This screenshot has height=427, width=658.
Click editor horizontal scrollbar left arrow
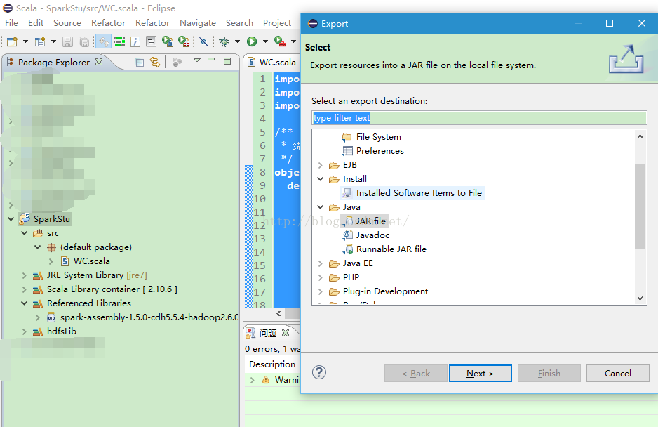pos(278,313)
